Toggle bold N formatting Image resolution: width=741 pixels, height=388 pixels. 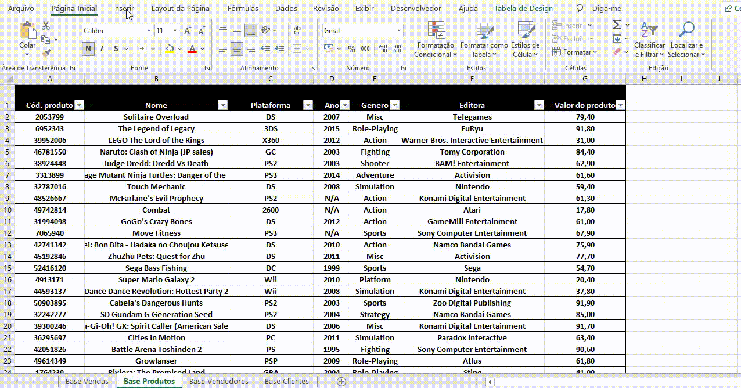pyautogui.click(x=88, y=49)
